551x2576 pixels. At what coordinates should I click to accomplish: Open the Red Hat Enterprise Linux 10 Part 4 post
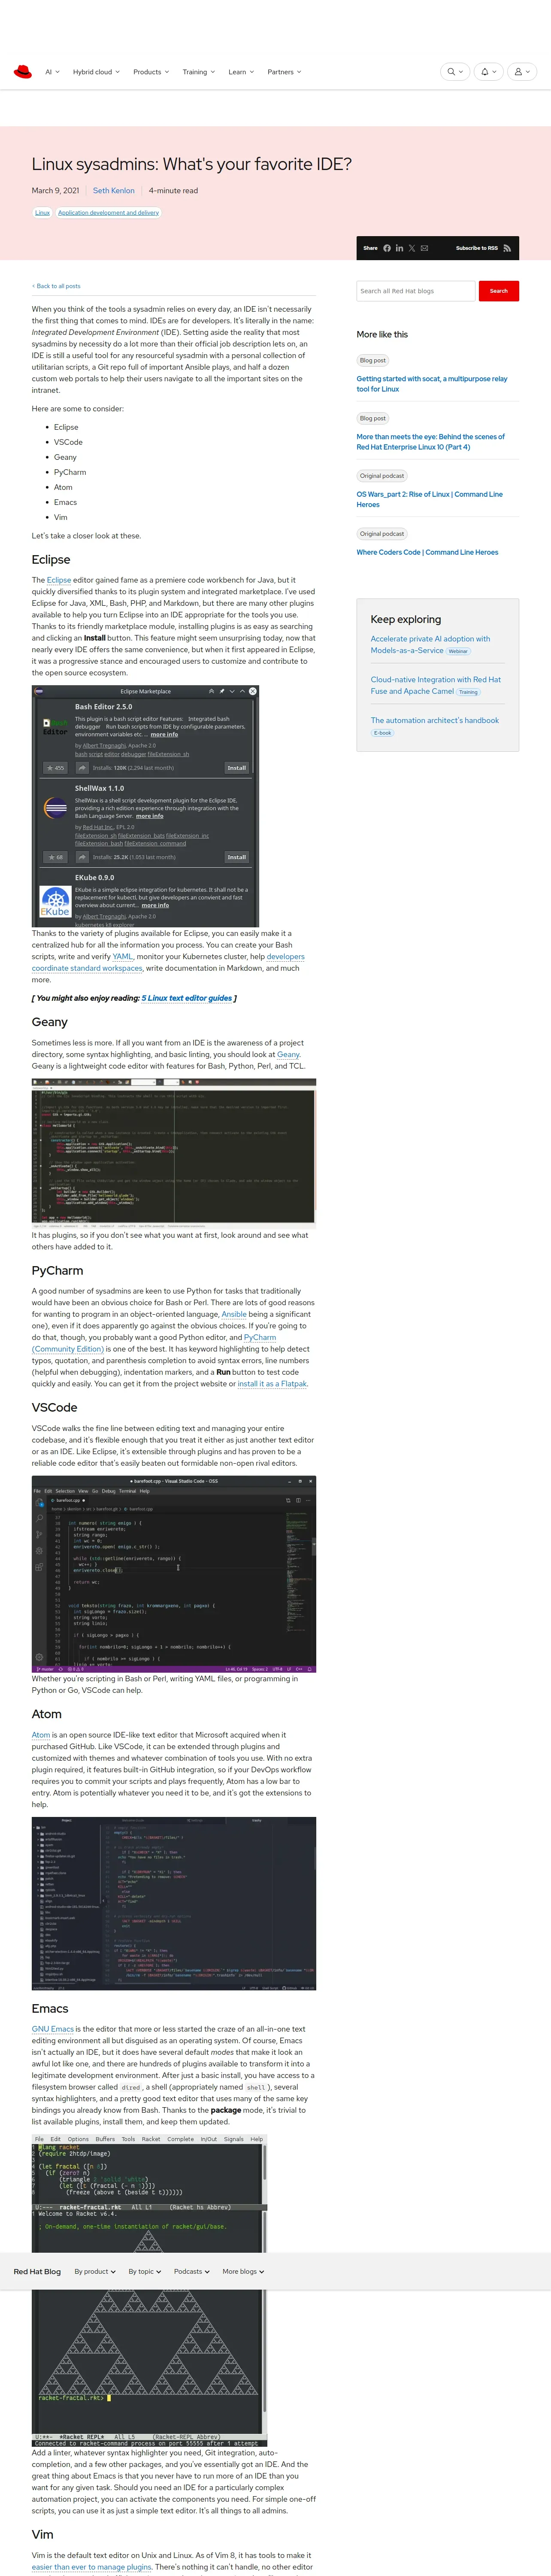pos(431,442)
